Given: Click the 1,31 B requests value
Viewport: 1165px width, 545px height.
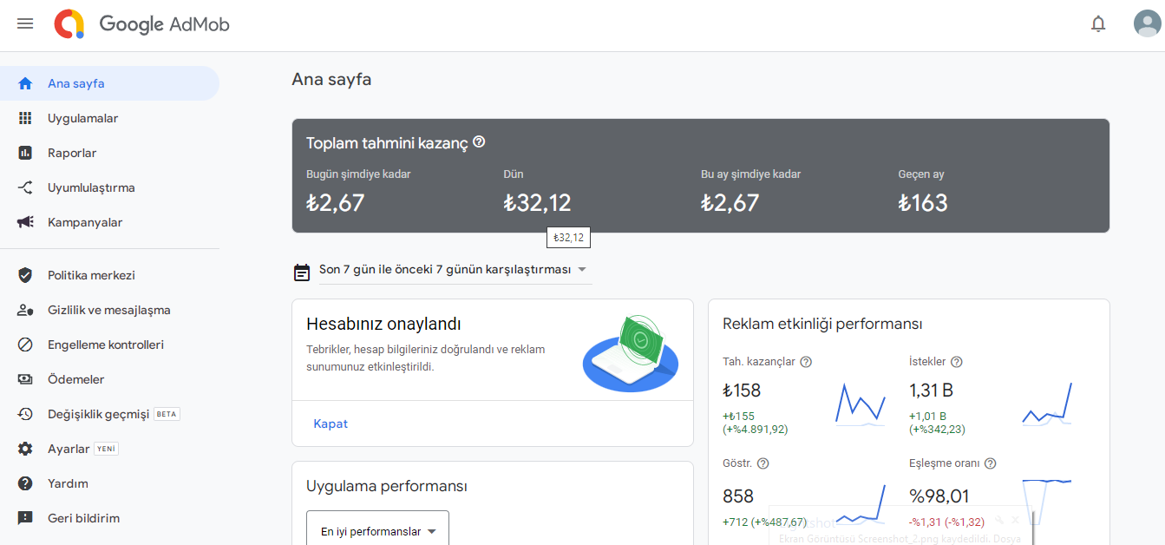Looking at the screenshot, I should pos(931,391).
